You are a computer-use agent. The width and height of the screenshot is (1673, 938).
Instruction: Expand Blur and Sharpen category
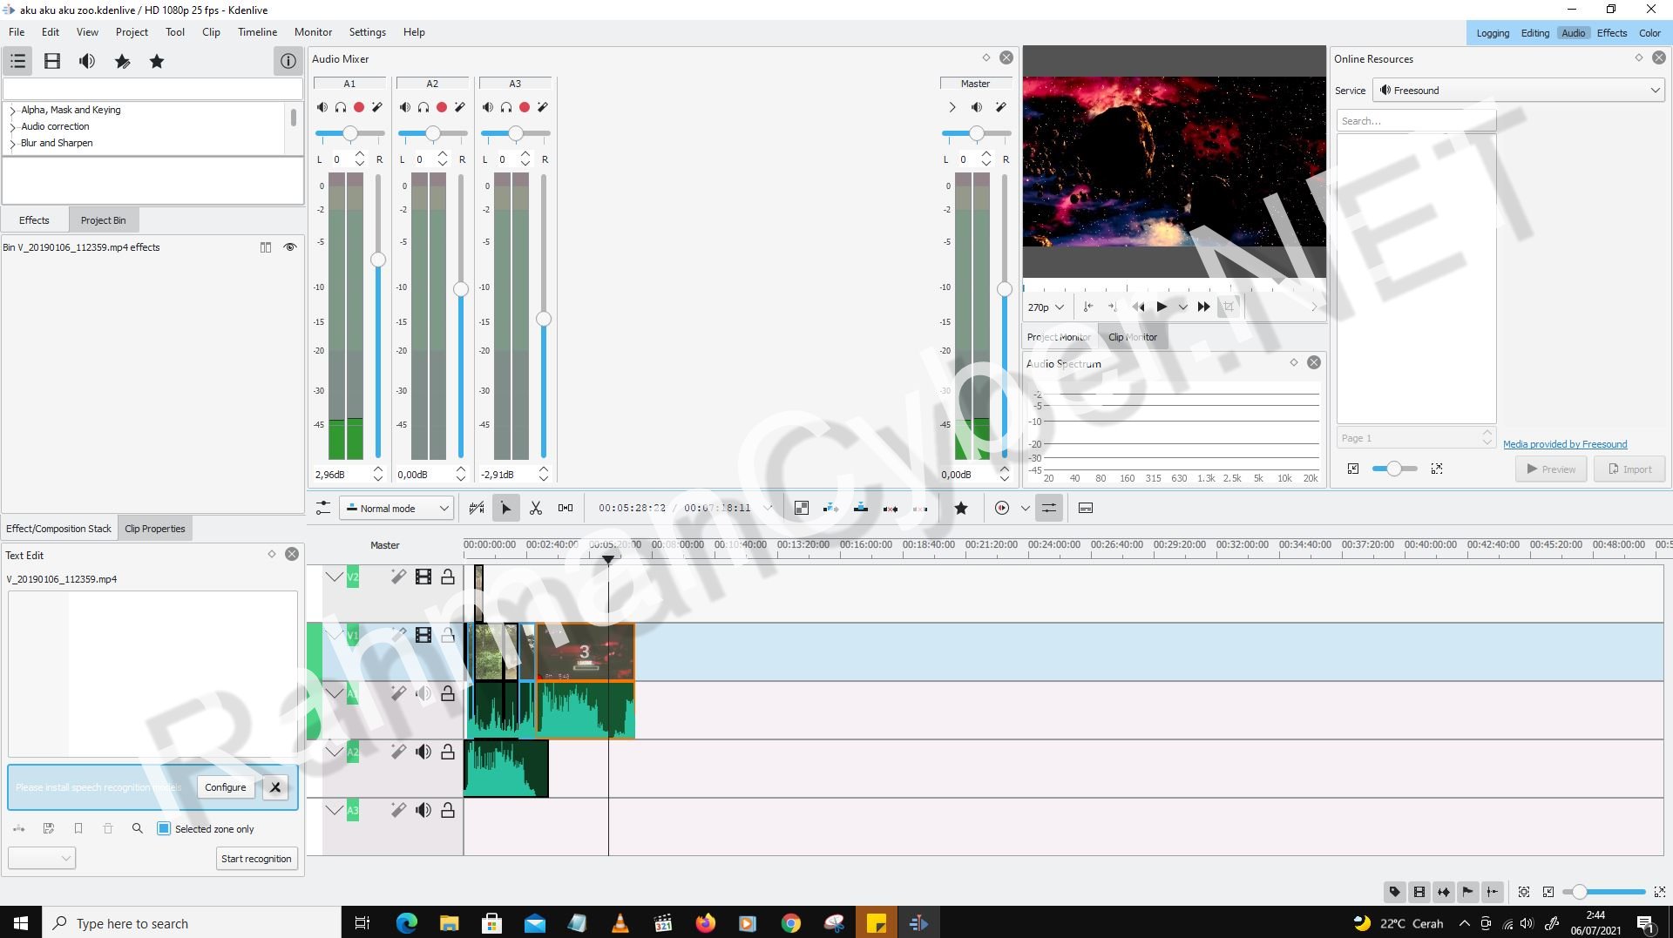(12, 144)
